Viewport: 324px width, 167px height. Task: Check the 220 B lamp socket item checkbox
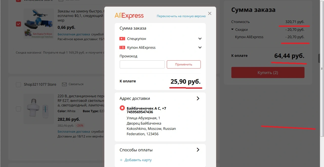point(18,109)
